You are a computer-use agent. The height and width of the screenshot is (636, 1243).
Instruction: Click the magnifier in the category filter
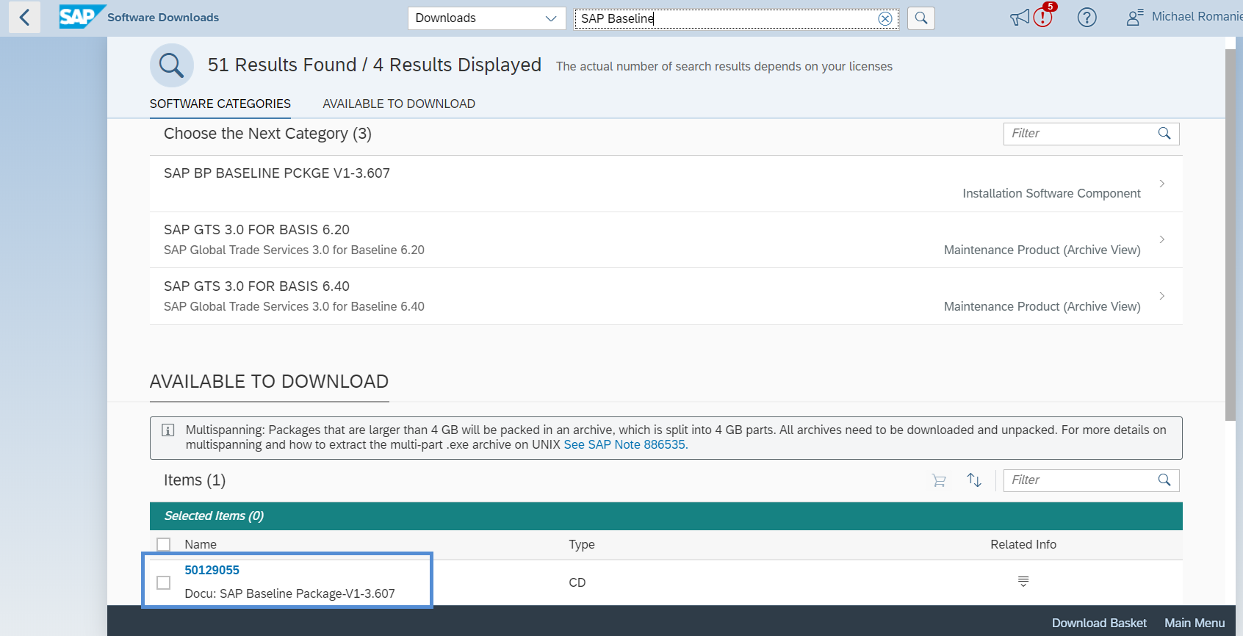click(1164, 134)
